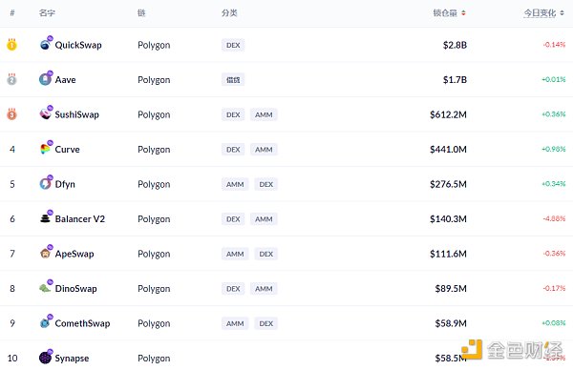Click the Curve rainbow logo
The image size is (573, 370).
[x=45, y=149]
